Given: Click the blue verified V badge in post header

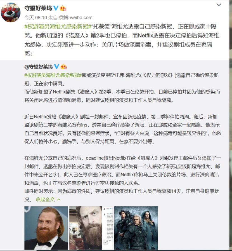Looking at the screenshot, I should [x=56, y=8].
